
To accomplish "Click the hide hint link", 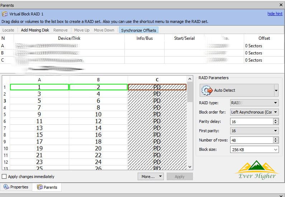I will point(275,14).
